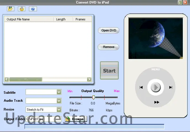Click MENU on the iPod click wheel

pyautogui.click(x=156, y=69)
